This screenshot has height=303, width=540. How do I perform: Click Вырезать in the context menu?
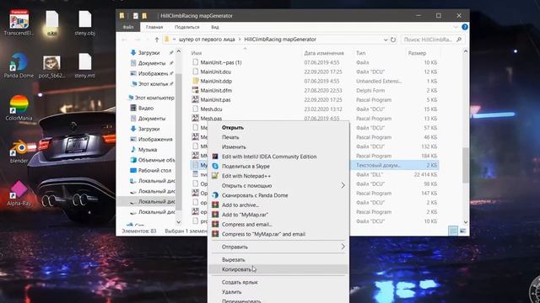coord(233,260)
